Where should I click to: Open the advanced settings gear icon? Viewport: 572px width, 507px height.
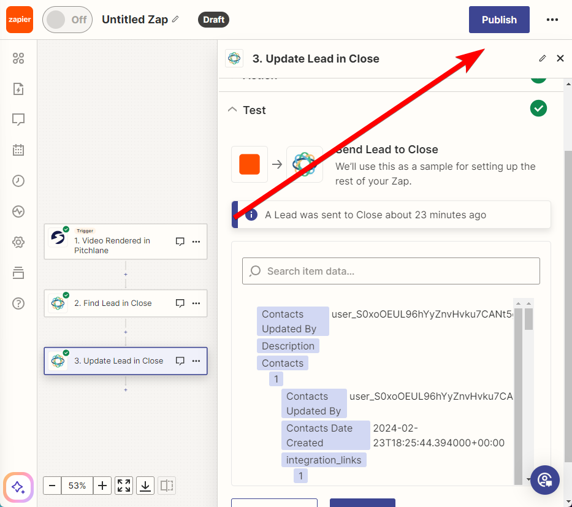pos(18,242)
